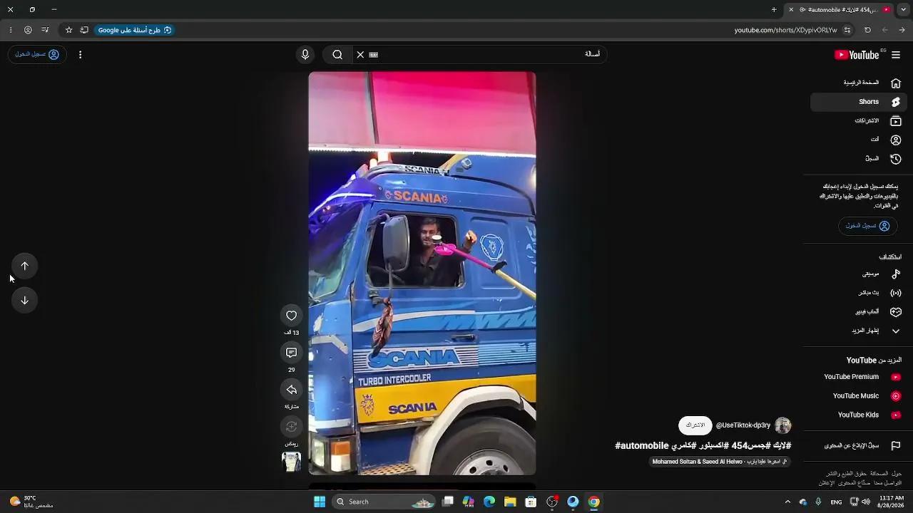The image size is (913, 513).
Task: Click the Scania truck video player
Action: pos(422,273)
